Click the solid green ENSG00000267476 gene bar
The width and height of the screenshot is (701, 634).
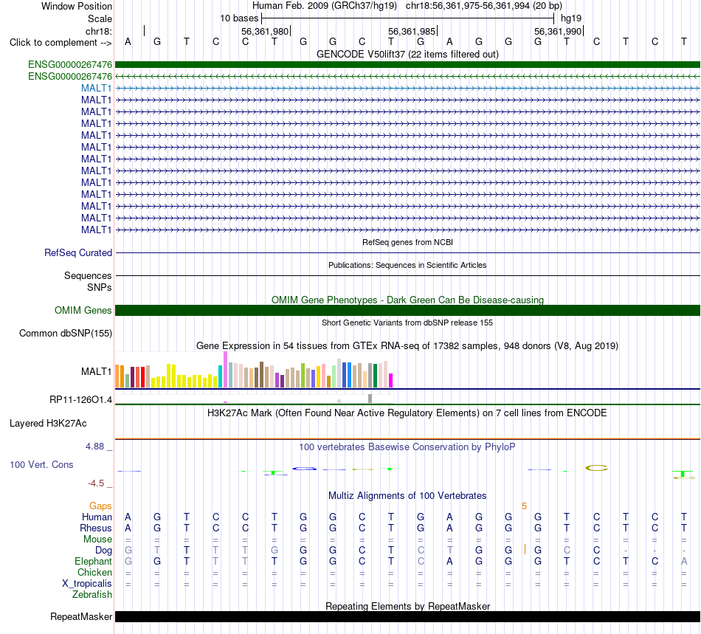click(x=407, y=64)
